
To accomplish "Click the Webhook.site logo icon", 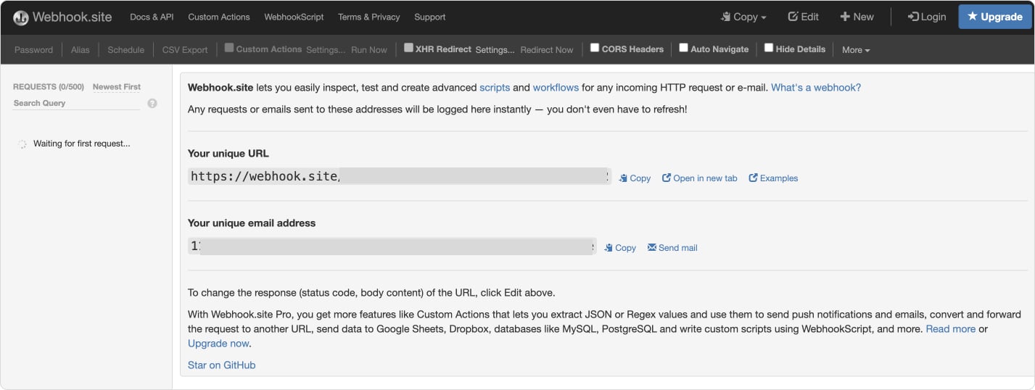I will (x=21, y=17).
